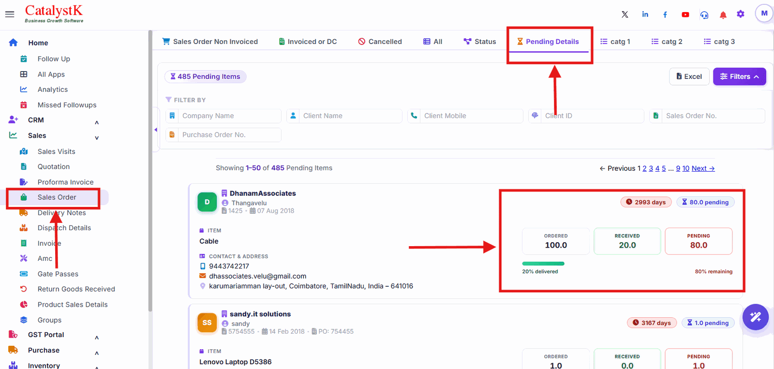Click the magic wand floating button
The height and width of the screenshot is (369, 774).
point(756,317)
